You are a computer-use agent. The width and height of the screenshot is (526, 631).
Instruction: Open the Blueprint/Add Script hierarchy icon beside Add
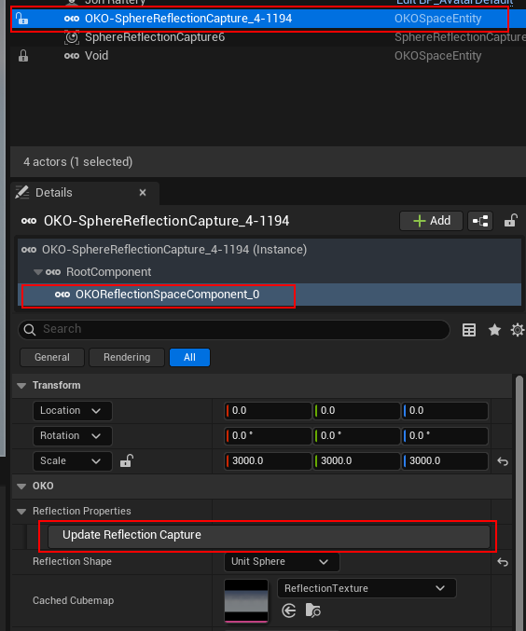point(480,221)
